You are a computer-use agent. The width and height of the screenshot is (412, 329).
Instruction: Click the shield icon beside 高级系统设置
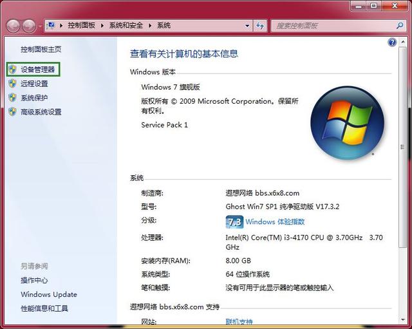click(12, 111)
